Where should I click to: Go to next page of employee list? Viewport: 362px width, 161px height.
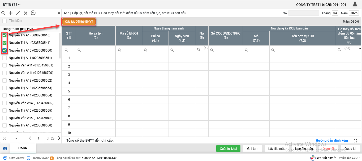(59, 138)
